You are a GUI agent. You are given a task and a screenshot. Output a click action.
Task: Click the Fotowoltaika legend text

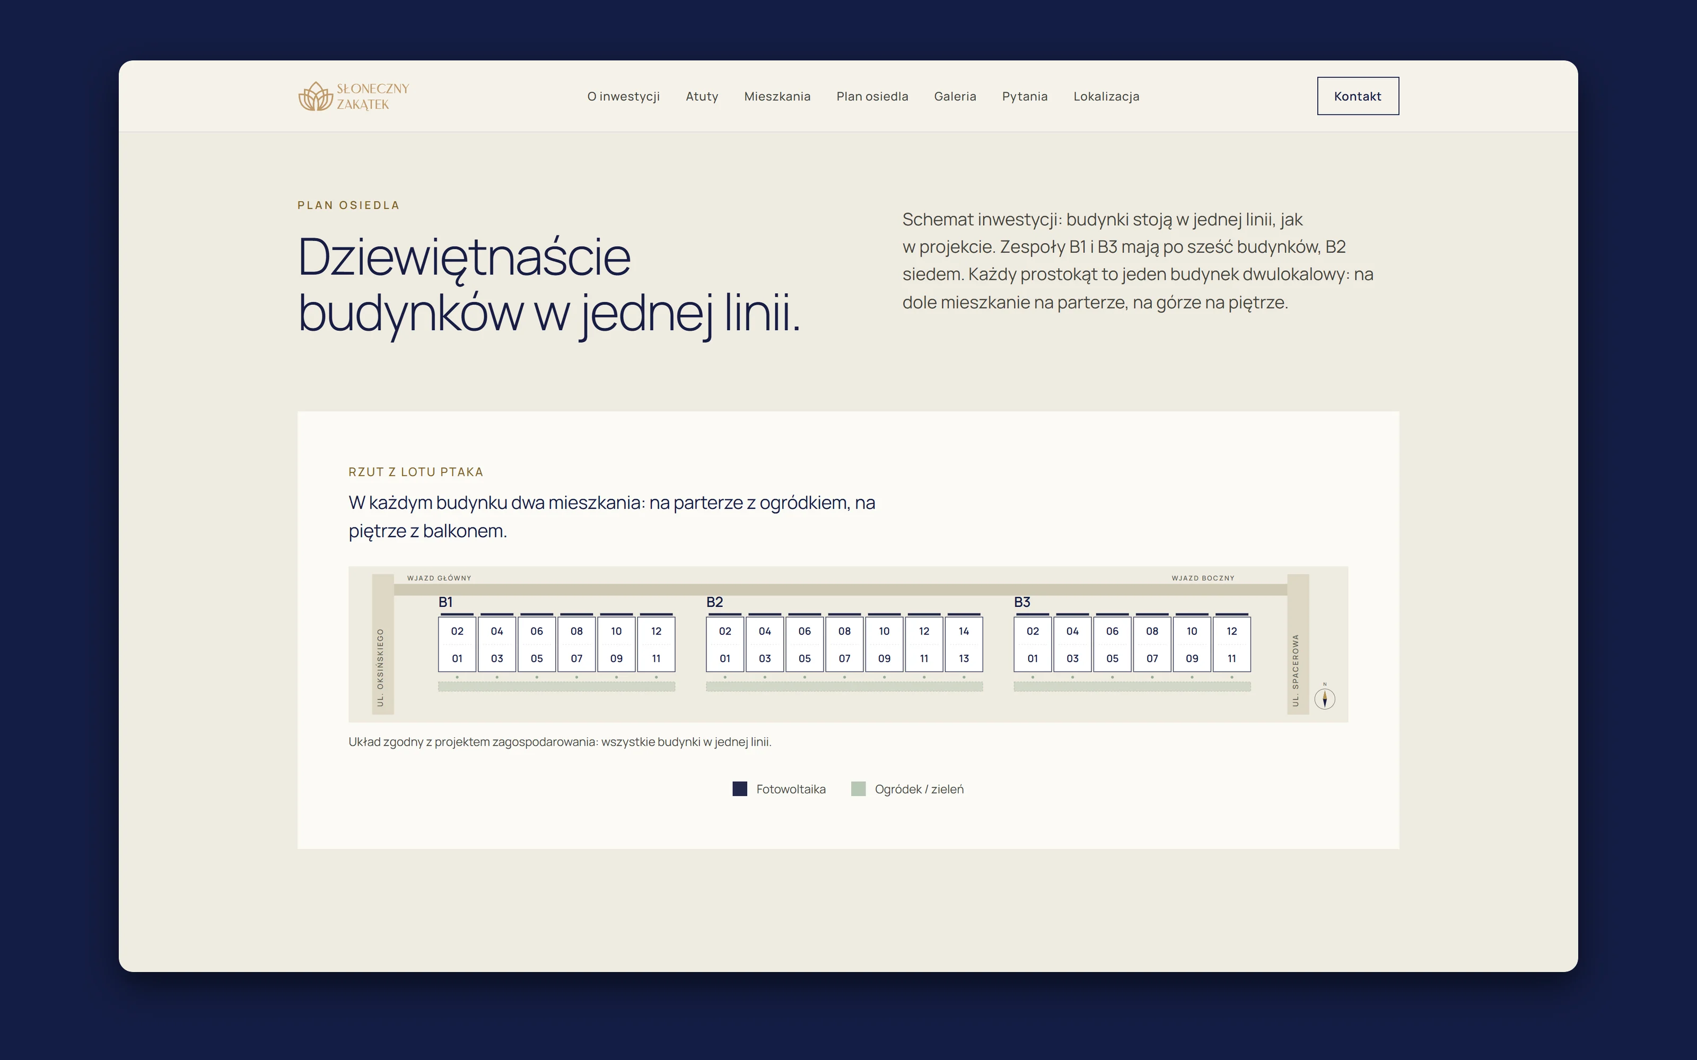tap(791, 789)
